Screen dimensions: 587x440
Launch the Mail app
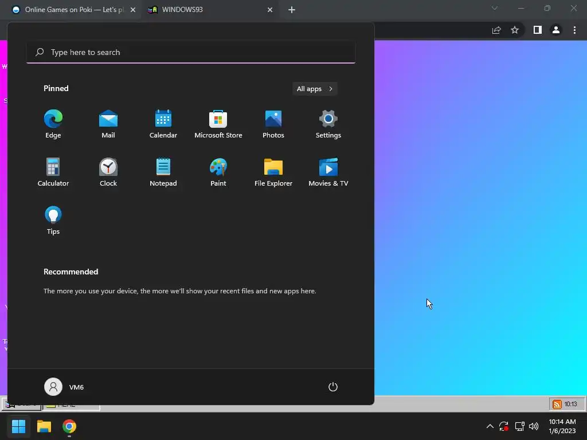click(108, 124)
